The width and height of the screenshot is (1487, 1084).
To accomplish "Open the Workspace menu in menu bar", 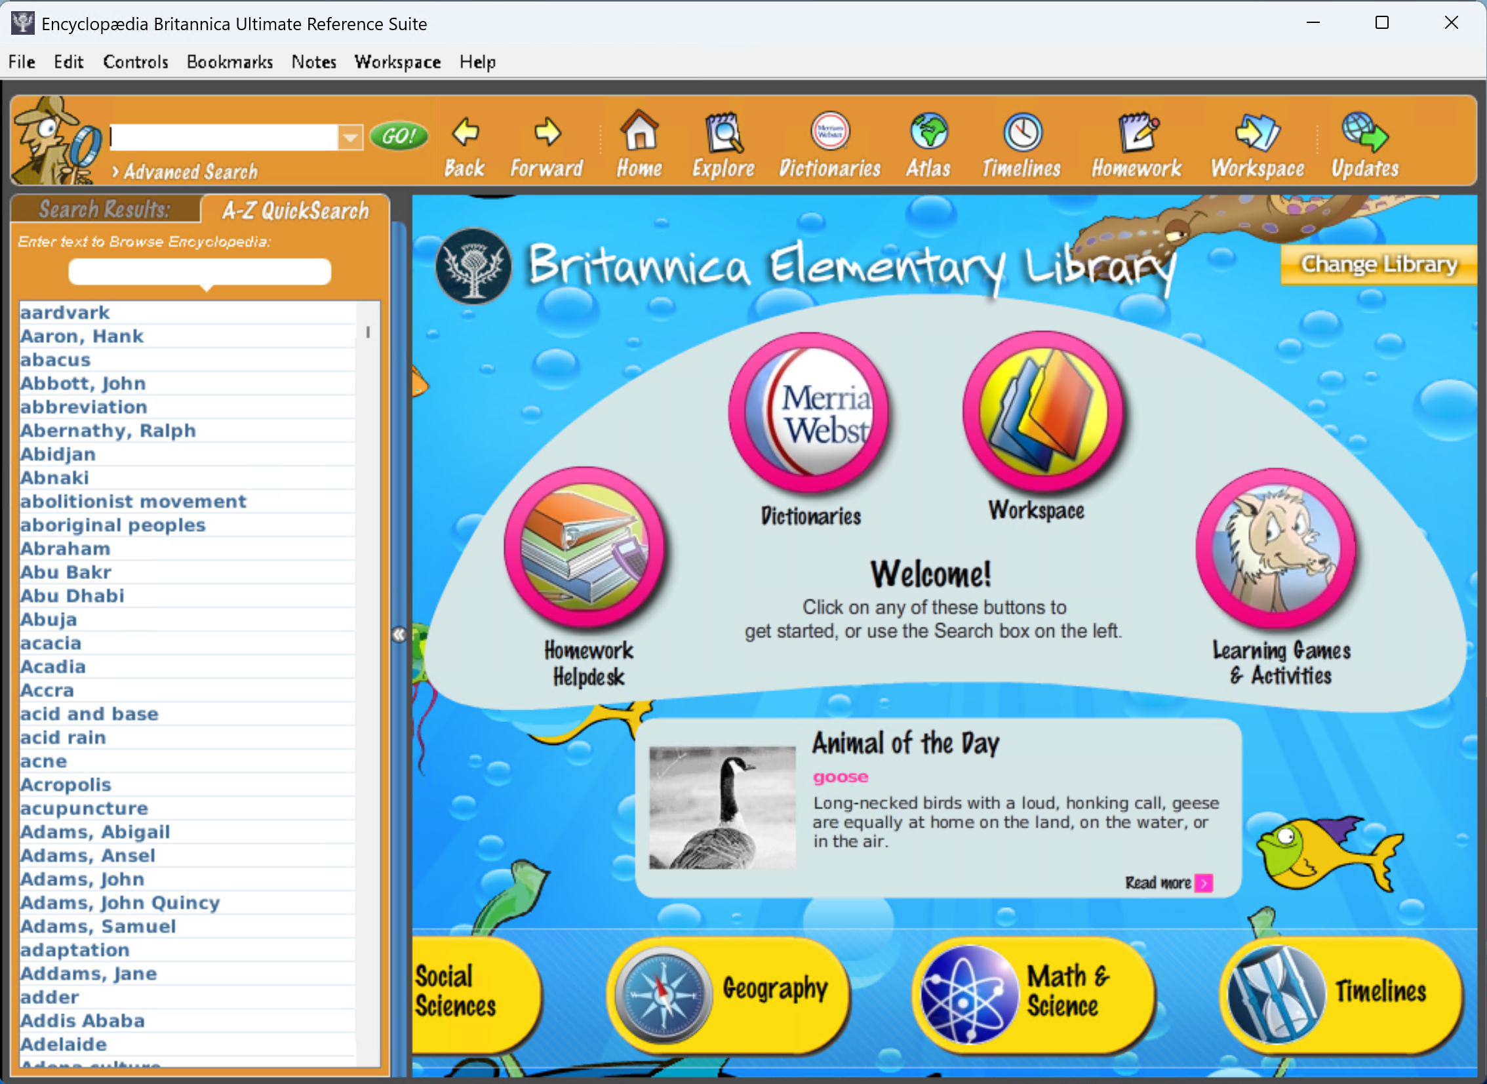I will click(x=397, y=62).
